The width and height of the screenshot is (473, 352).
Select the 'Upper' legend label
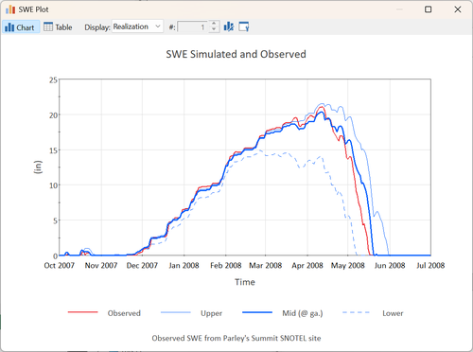coord(211,313)
